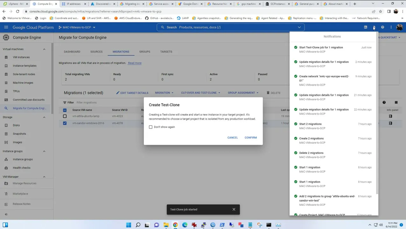This screenshot has width=406, height=229.
Task: Click the notifications panel scrollbar
Action: coord(377,113)
